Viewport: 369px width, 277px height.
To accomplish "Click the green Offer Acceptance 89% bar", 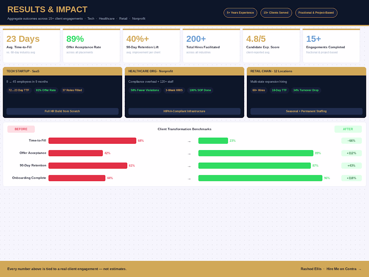I will [256, 153].
